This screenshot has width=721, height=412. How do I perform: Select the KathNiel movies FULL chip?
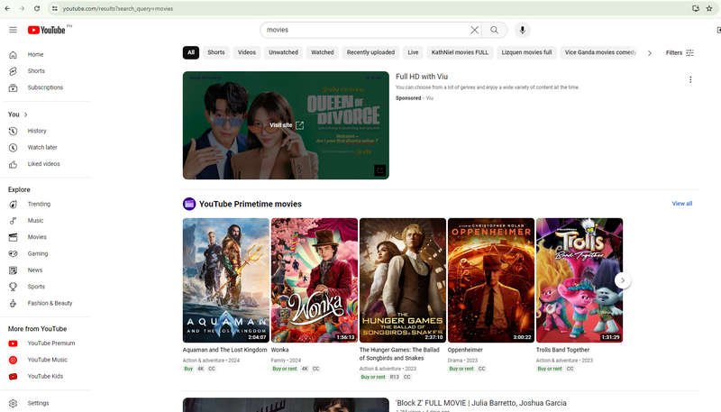point(460,52)
